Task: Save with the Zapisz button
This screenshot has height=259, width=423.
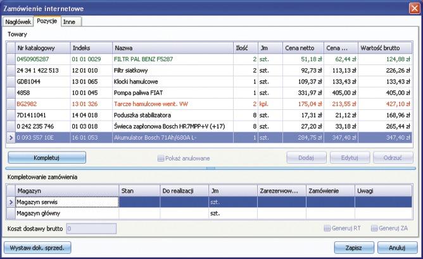Action: tap(354, 248)
